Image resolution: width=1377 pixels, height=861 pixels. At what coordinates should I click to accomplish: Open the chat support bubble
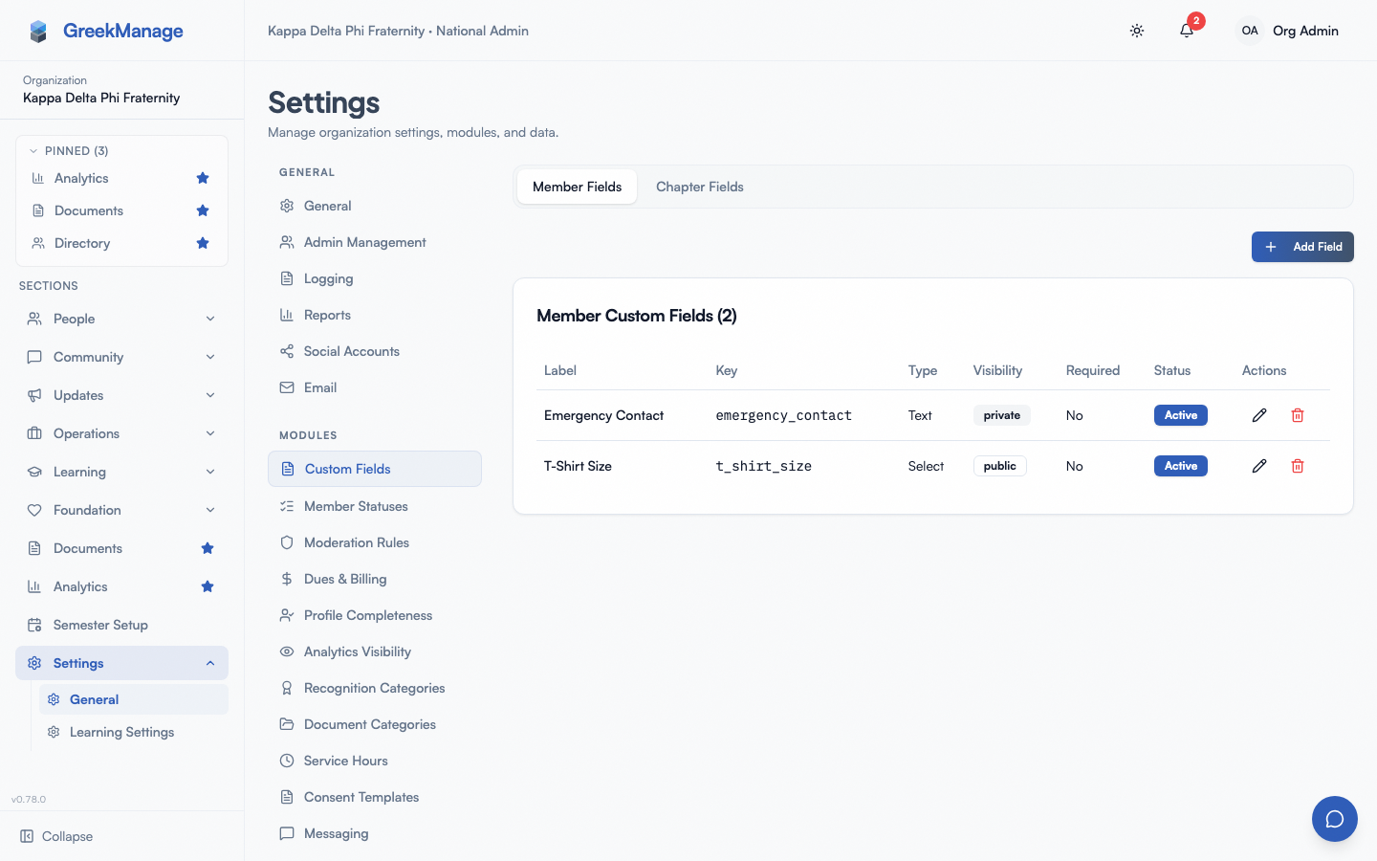pos(1335,819)
